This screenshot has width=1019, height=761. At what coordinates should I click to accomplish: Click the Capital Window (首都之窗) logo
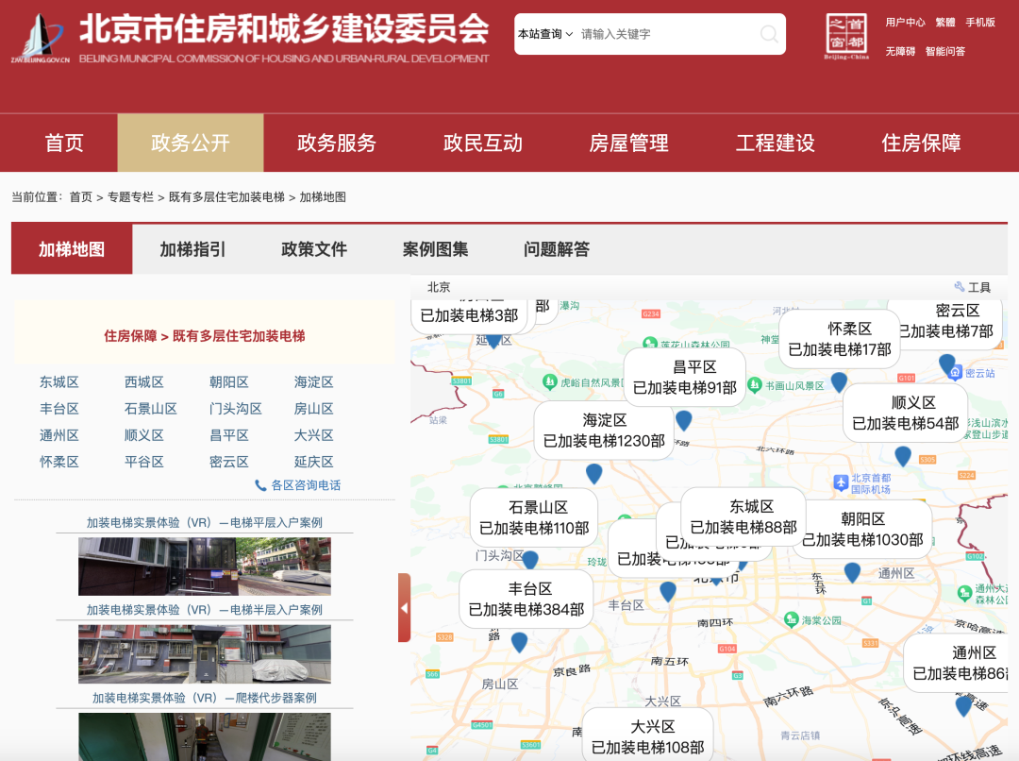(x=845, y=36)
